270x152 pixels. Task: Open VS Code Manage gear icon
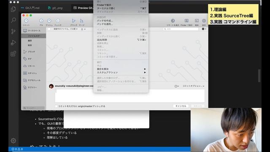click(13, 141)
